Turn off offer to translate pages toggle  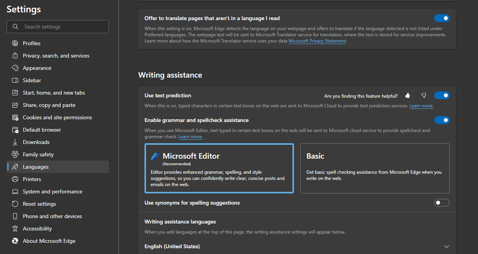click(442, 18)
